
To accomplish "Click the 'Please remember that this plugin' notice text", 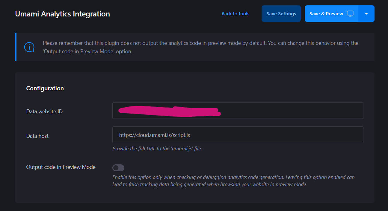I will [200, 47].
